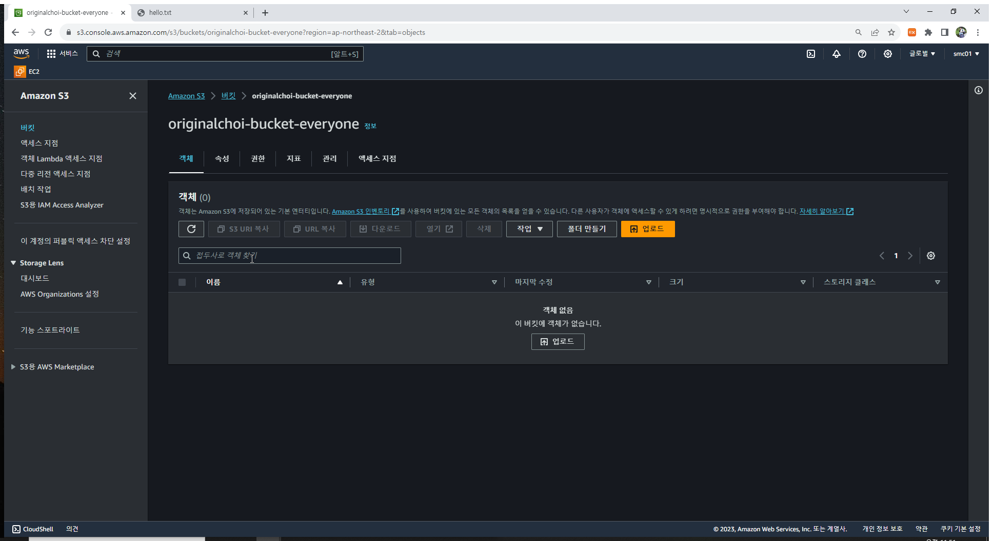The image size is (993, 541).
Task: Collapse the Storage Lens section
Action: pos(13,263)
